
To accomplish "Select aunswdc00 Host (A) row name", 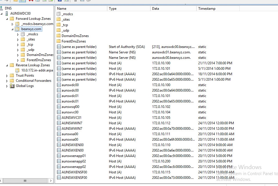I will [x=70, y=85].
